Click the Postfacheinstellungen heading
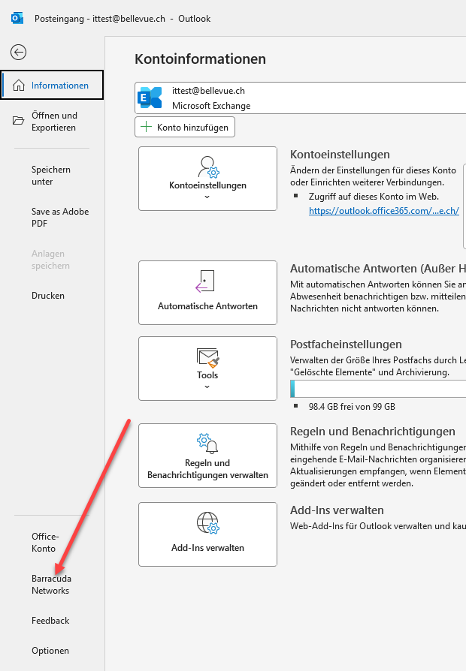 click(x=346, y=345)
